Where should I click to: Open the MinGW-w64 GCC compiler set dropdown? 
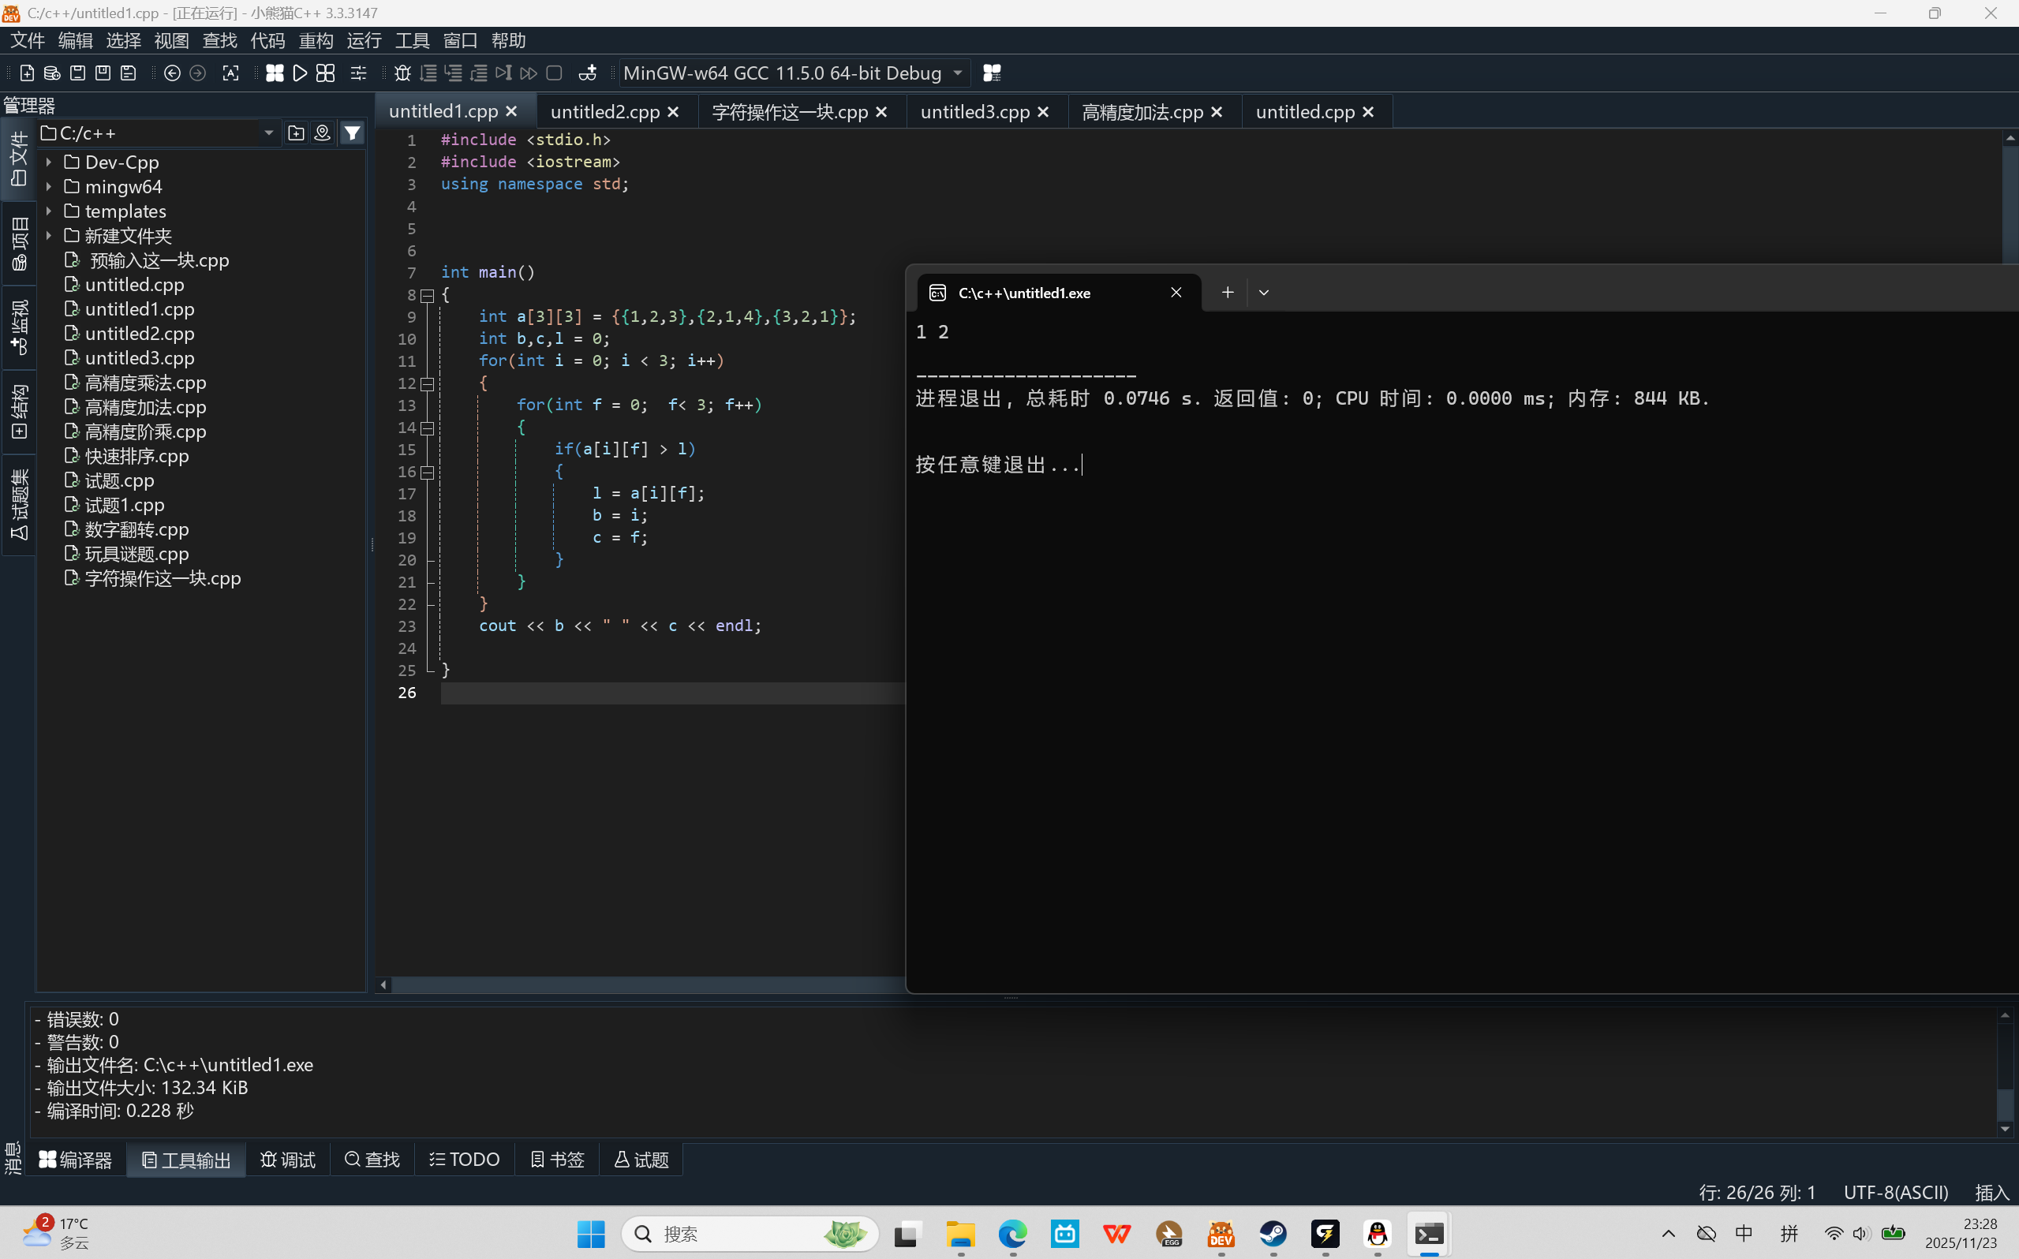pos(958,73)
